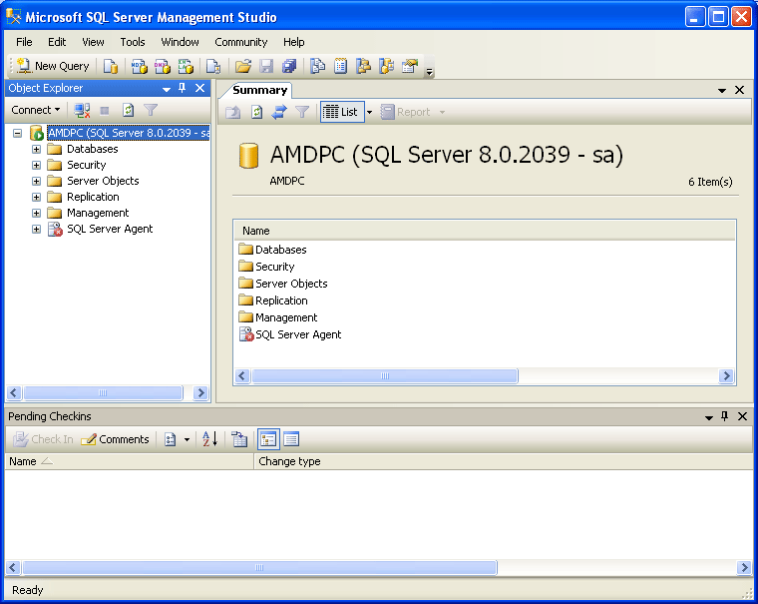Refresh the Summary page

pyautogui.click(x=256, y=112)
